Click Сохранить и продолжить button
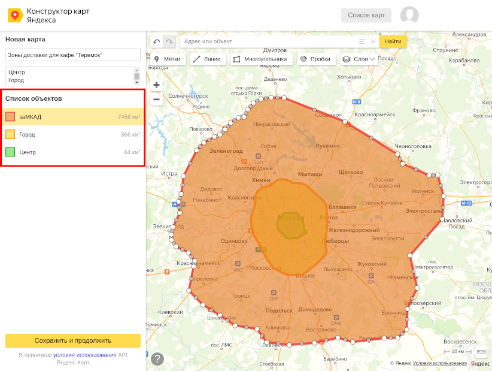 pos(73,340)
